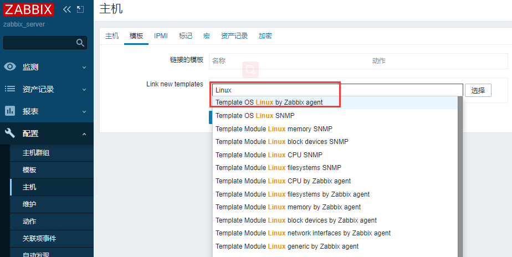Select Template Module Linux filesystems by Zabbix agent

coord(335,194)
